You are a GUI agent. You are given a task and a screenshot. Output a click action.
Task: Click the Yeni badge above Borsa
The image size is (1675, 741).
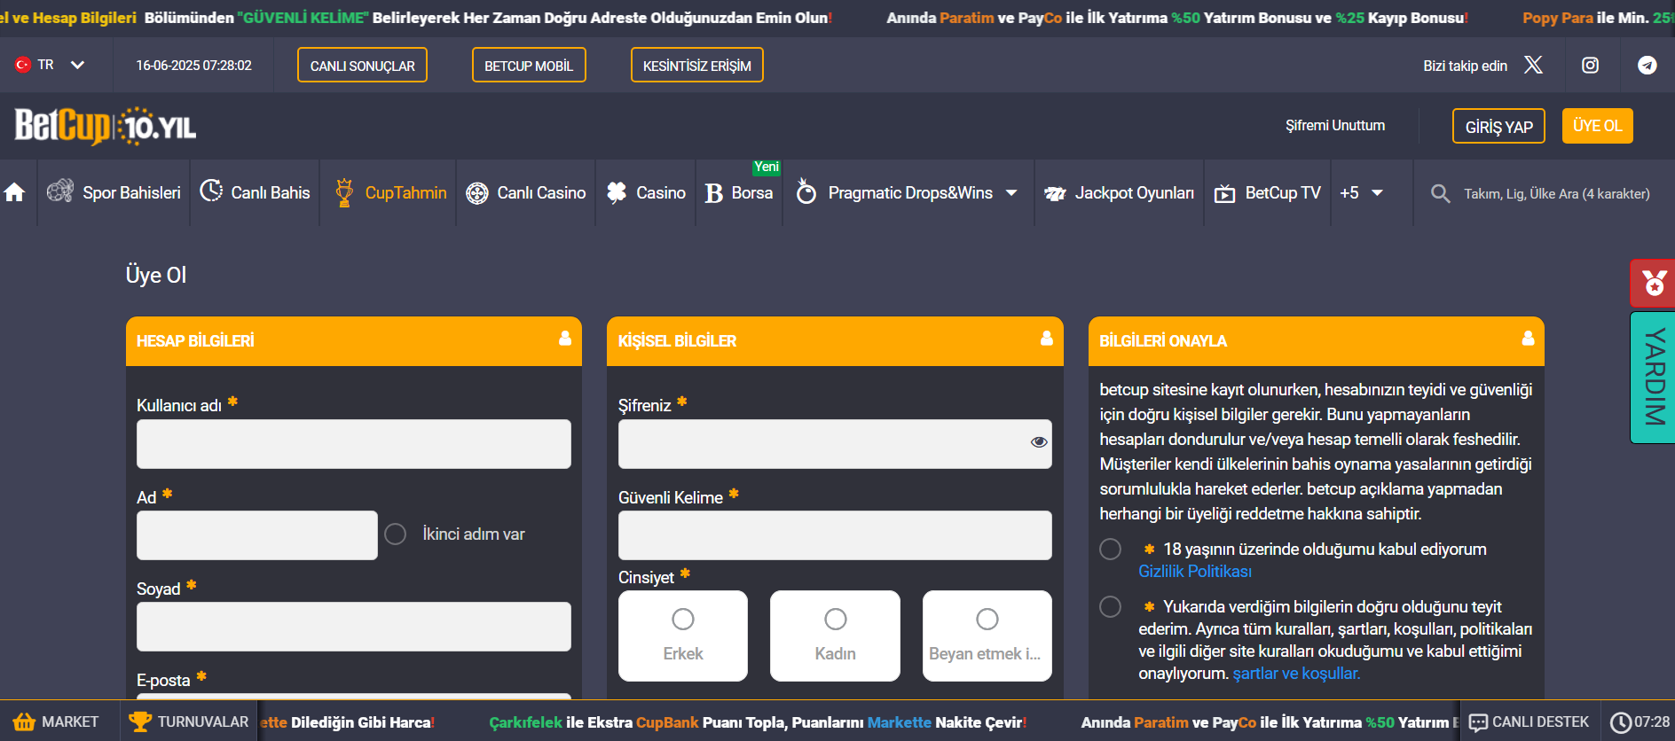[767, 167]
